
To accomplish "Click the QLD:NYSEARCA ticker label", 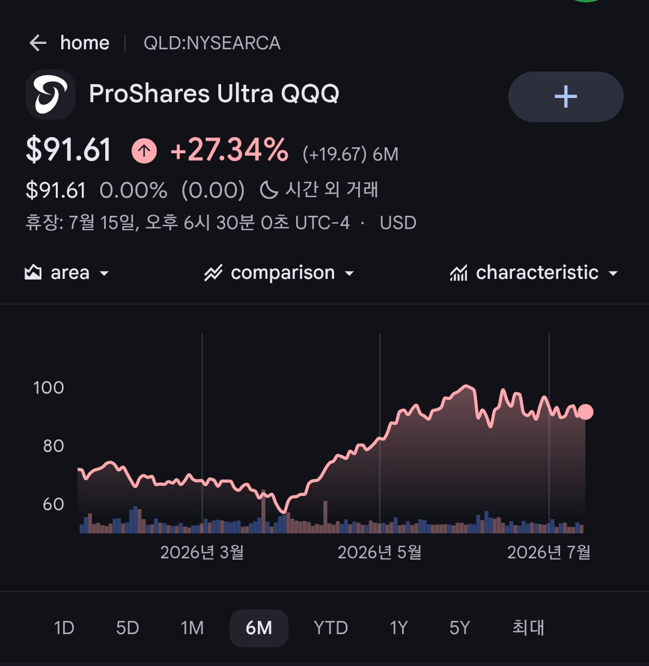I will 212,43.
